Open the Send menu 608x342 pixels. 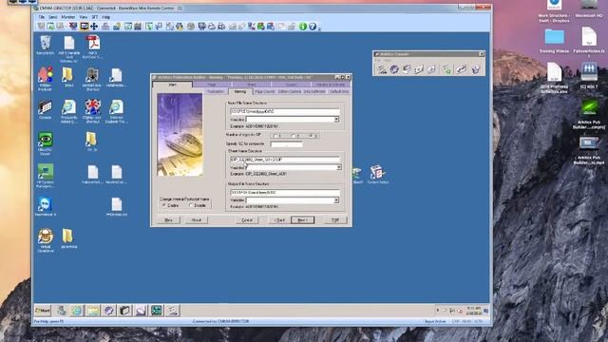pyautogui.click(x=53, y=17)
